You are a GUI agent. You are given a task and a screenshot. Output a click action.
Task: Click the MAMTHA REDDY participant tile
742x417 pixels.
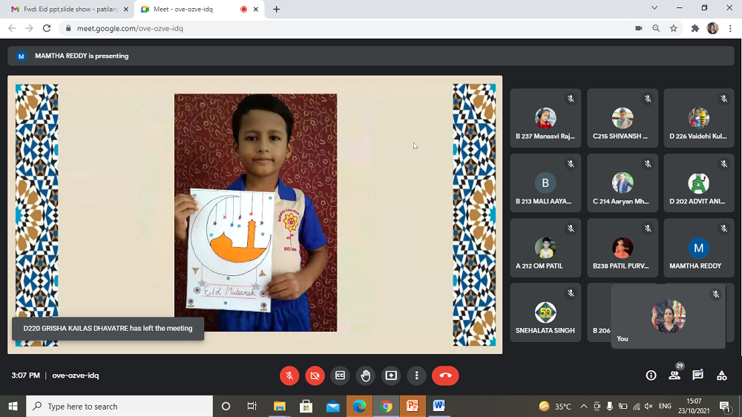click(x=697, y=249)
